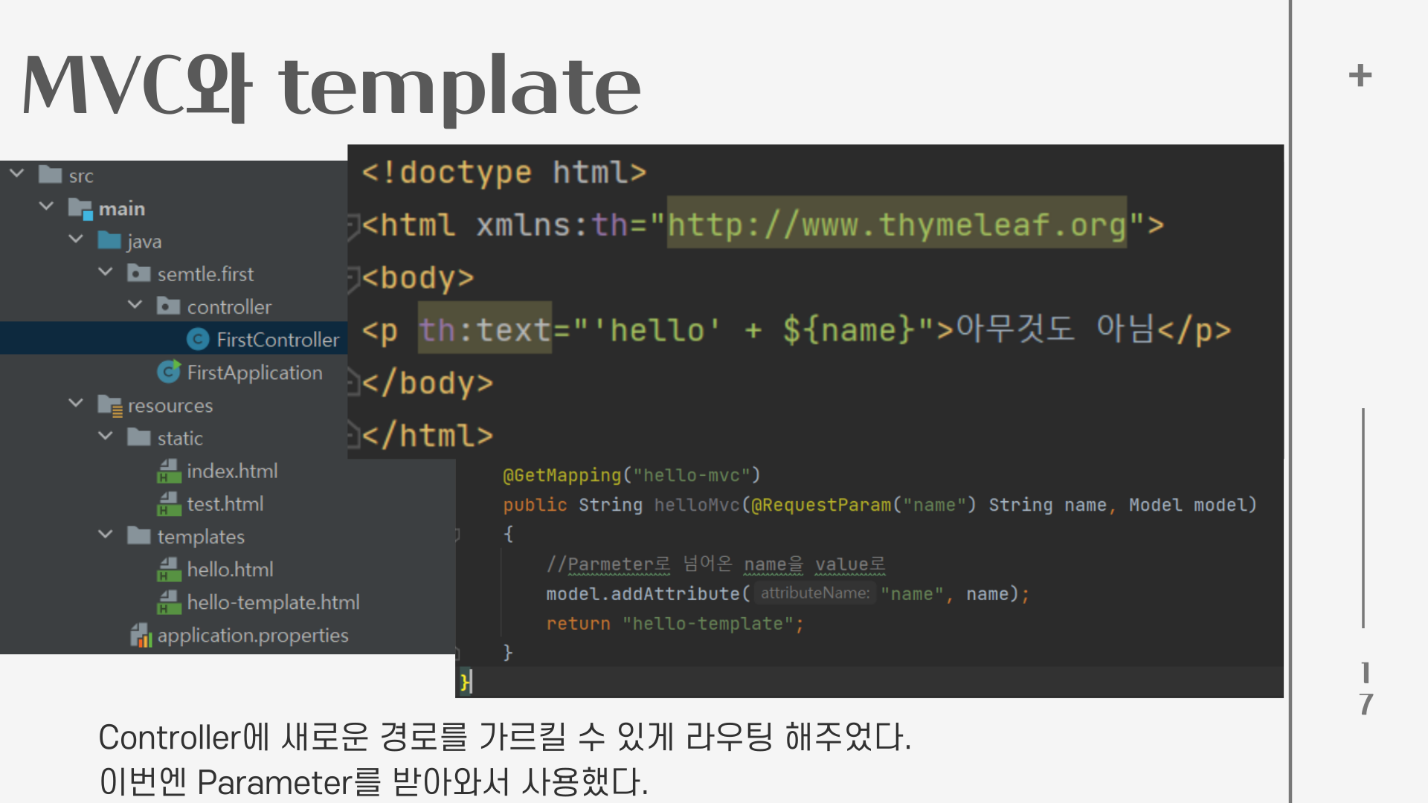
Task: Toggle code fold at html opening tag
Action: point(354,225)
